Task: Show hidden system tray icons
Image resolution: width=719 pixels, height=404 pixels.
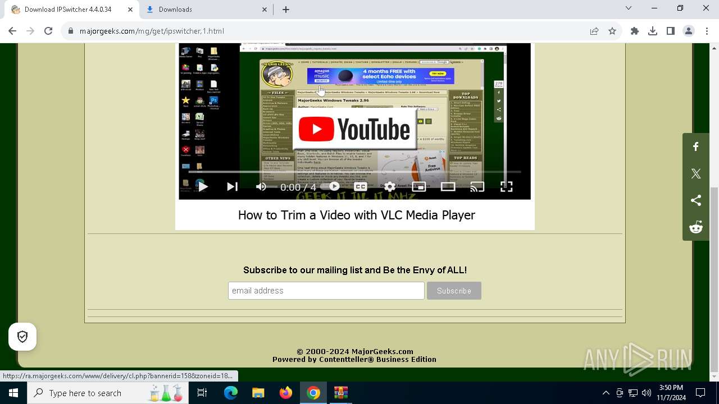Action: point(606,393)
